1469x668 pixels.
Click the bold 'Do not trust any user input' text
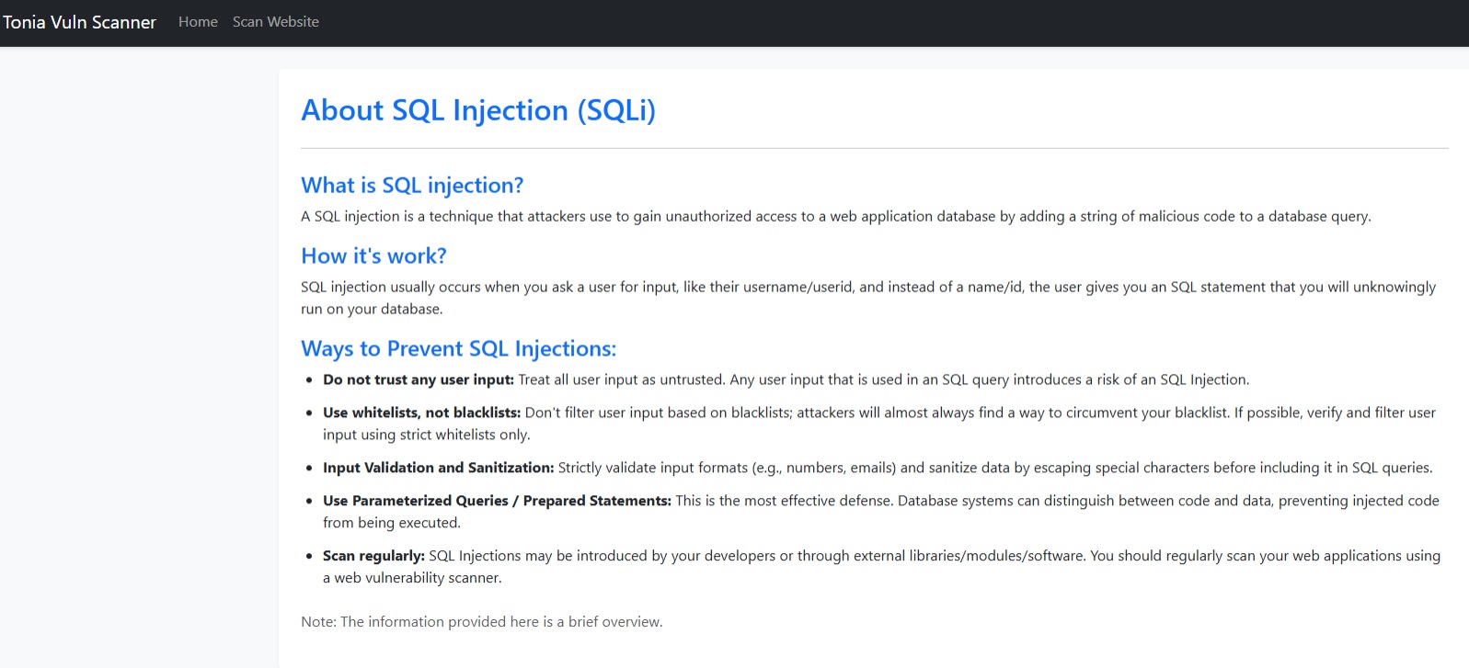419,380
